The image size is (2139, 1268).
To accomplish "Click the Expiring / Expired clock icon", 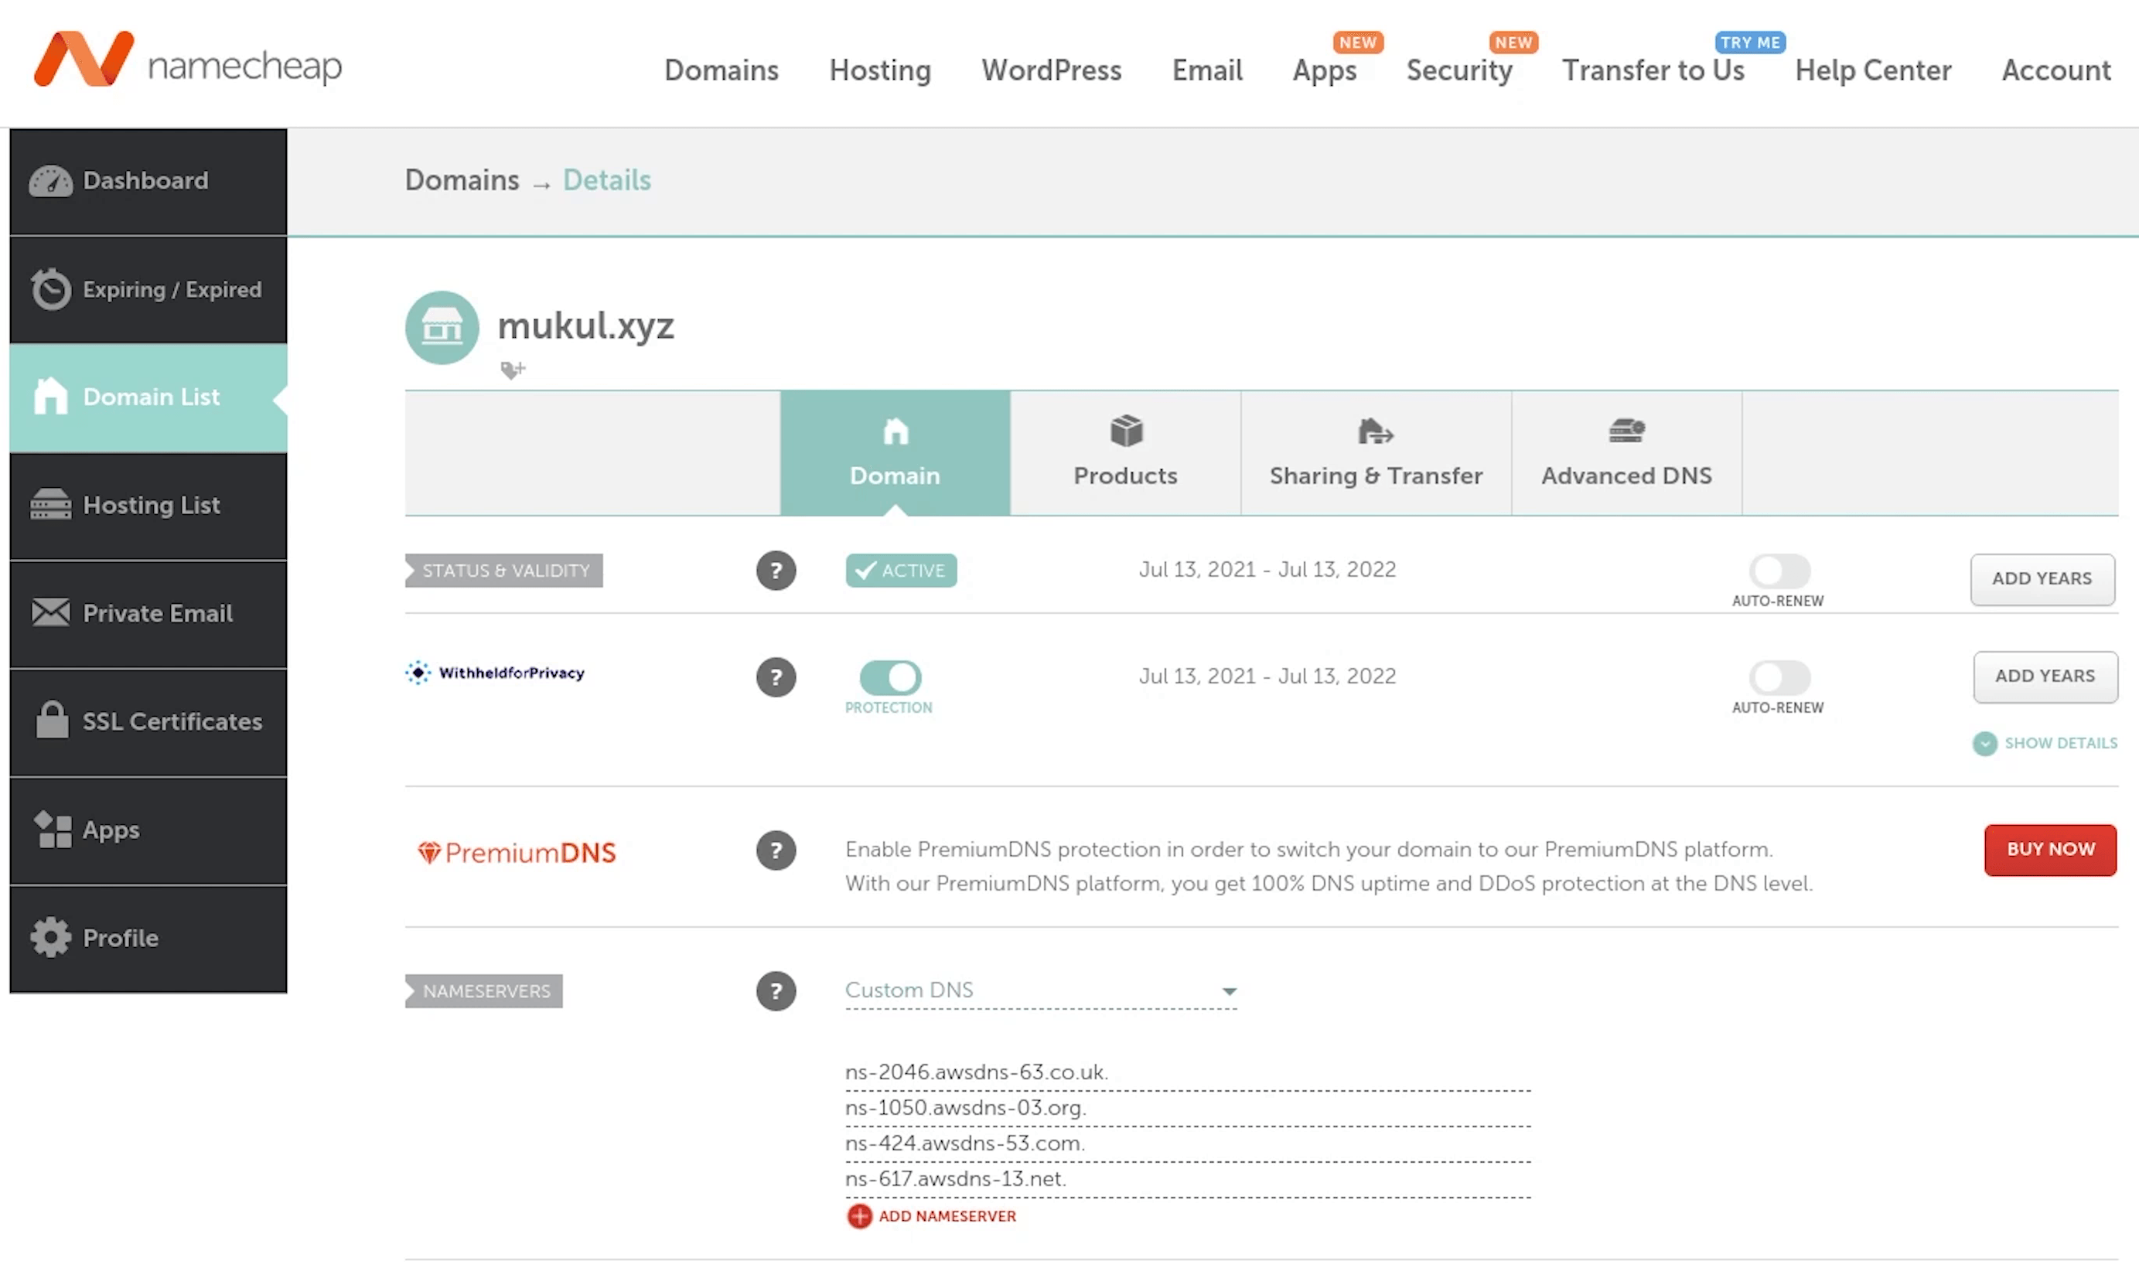I will click(50, 290).
